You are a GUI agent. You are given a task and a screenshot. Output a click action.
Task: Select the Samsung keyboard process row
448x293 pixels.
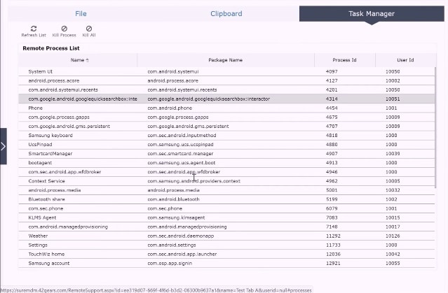tap(50, 135)
